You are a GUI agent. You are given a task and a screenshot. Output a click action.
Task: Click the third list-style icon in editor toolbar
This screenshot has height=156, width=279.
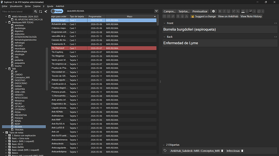click(173, 17)
